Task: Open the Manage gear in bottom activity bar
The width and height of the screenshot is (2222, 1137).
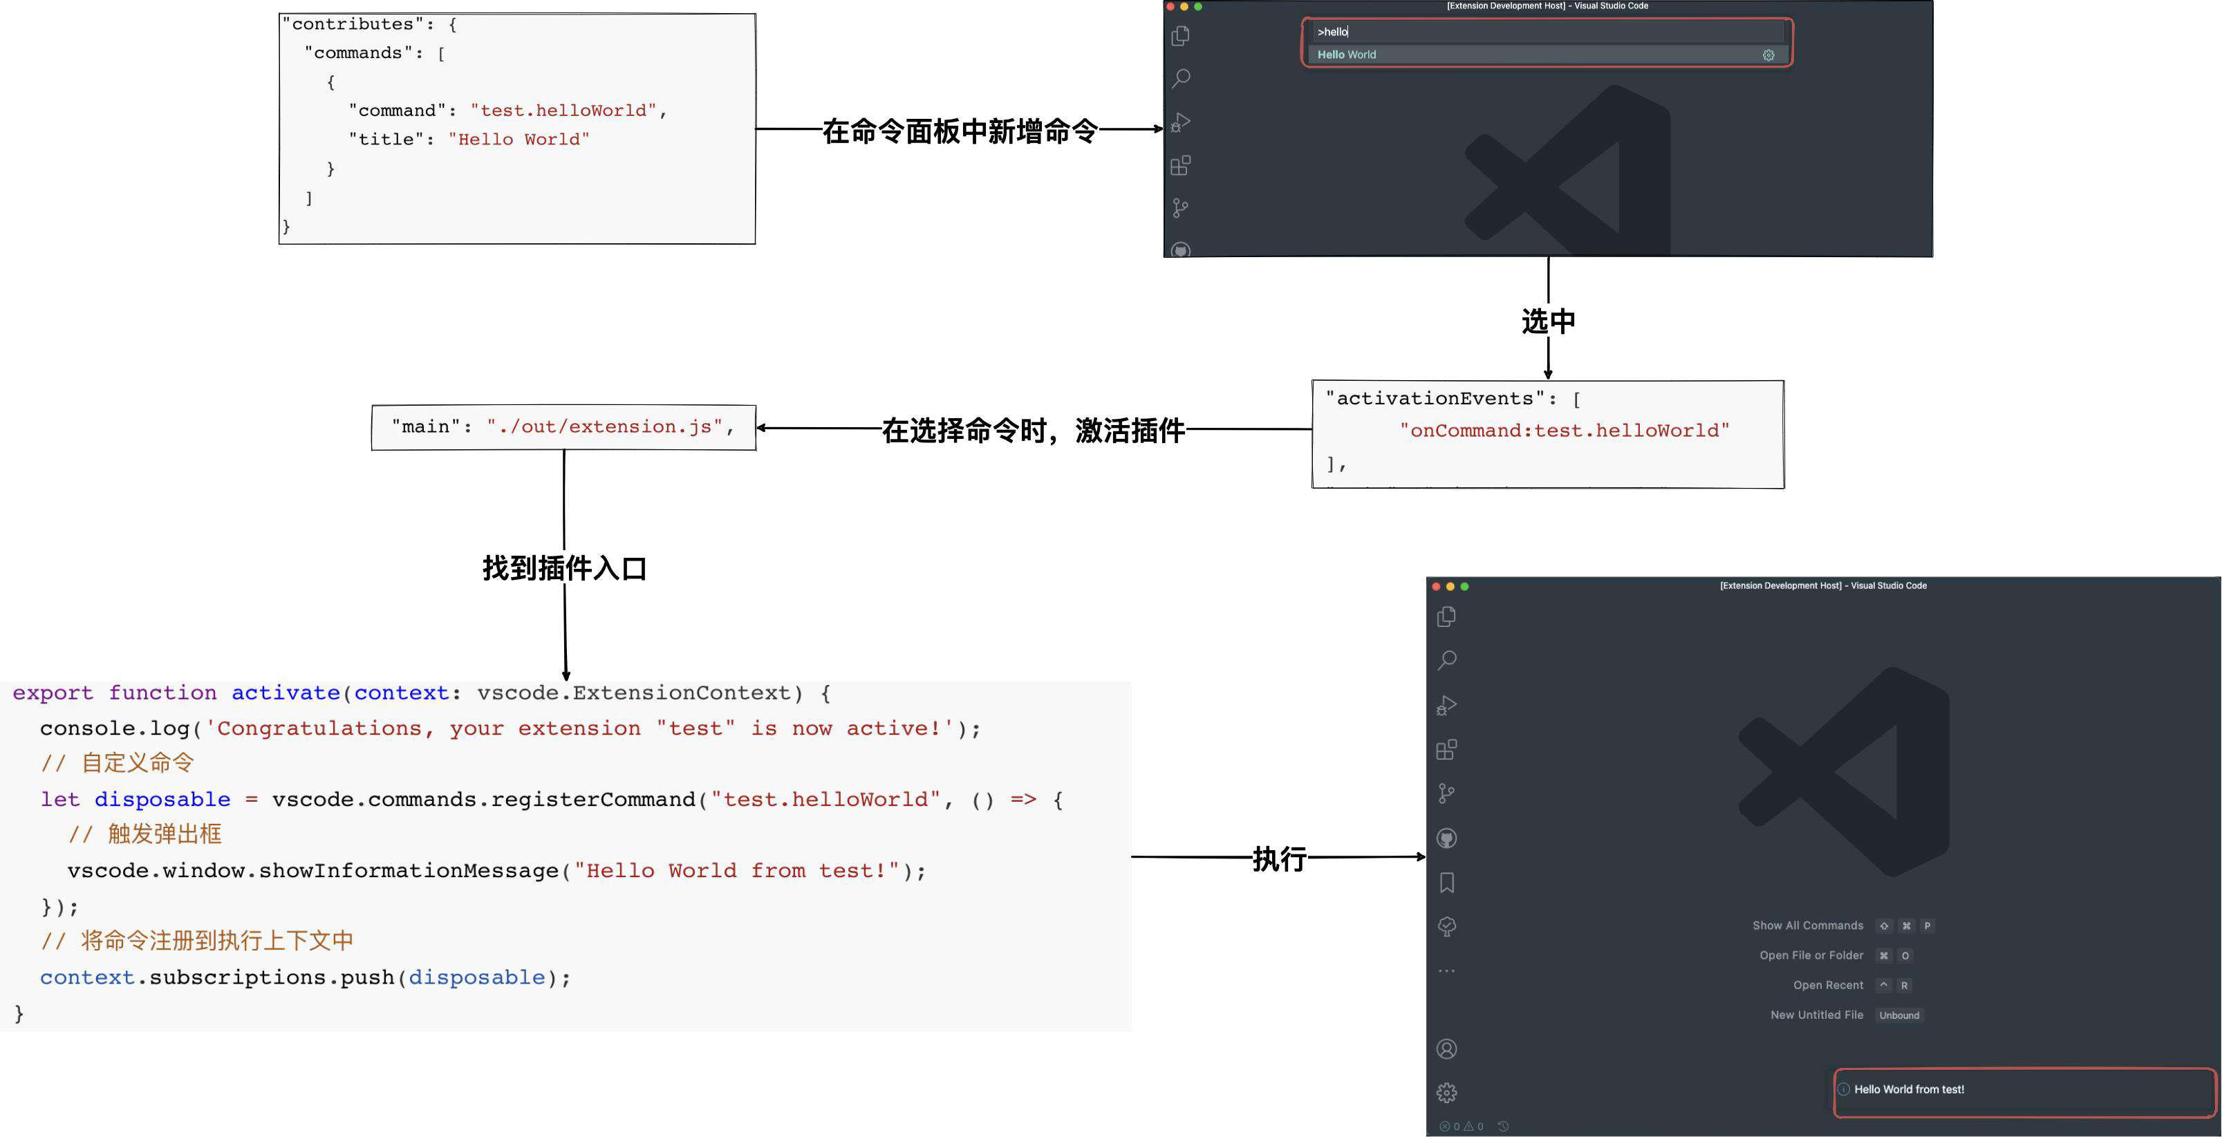Action: [1446, 1093]
